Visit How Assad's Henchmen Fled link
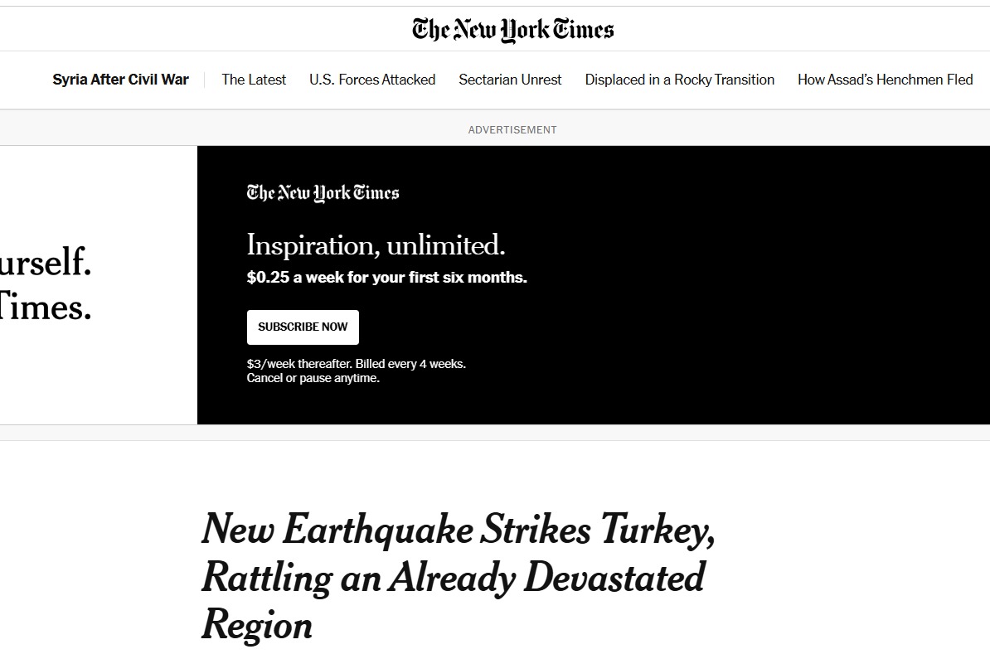 [885, 80]
